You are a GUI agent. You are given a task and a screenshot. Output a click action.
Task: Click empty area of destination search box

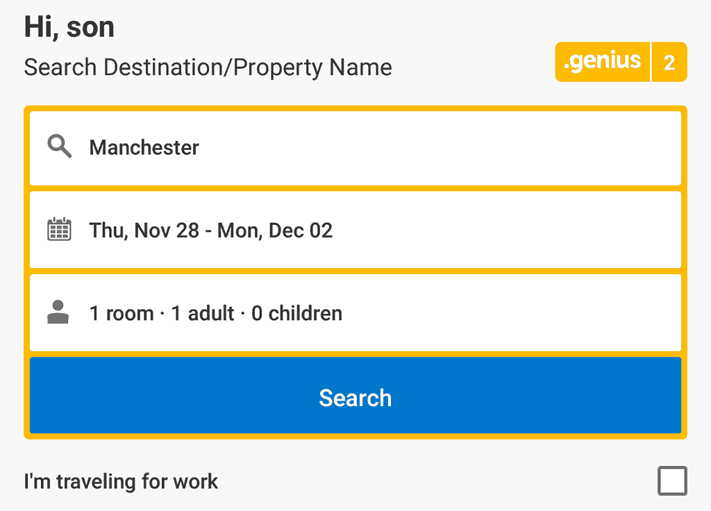(x=440, y=148)
